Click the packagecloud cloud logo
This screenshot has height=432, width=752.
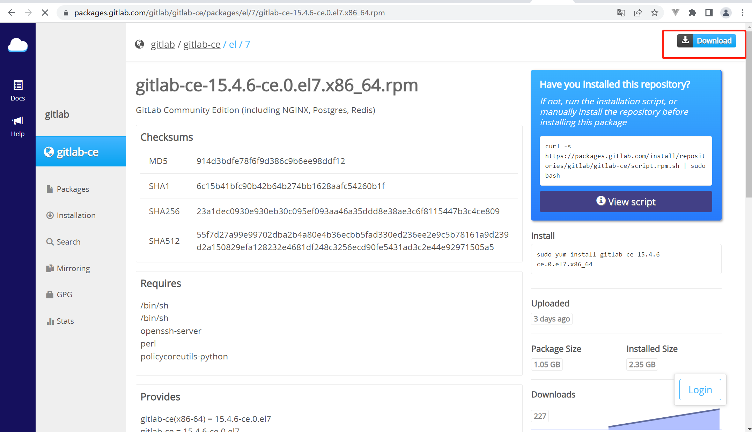click(18, 45)
